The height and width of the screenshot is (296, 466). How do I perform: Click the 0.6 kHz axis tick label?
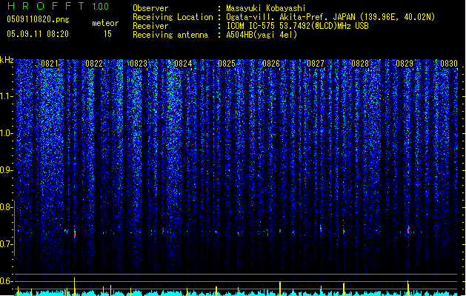[x=6, y=281]
